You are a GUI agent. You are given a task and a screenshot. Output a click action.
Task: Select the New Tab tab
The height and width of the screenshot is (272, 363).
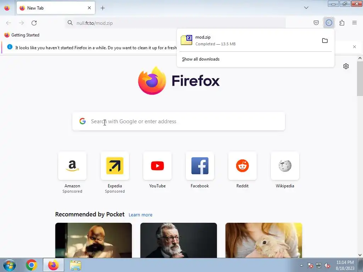click(x=56, y=8)
